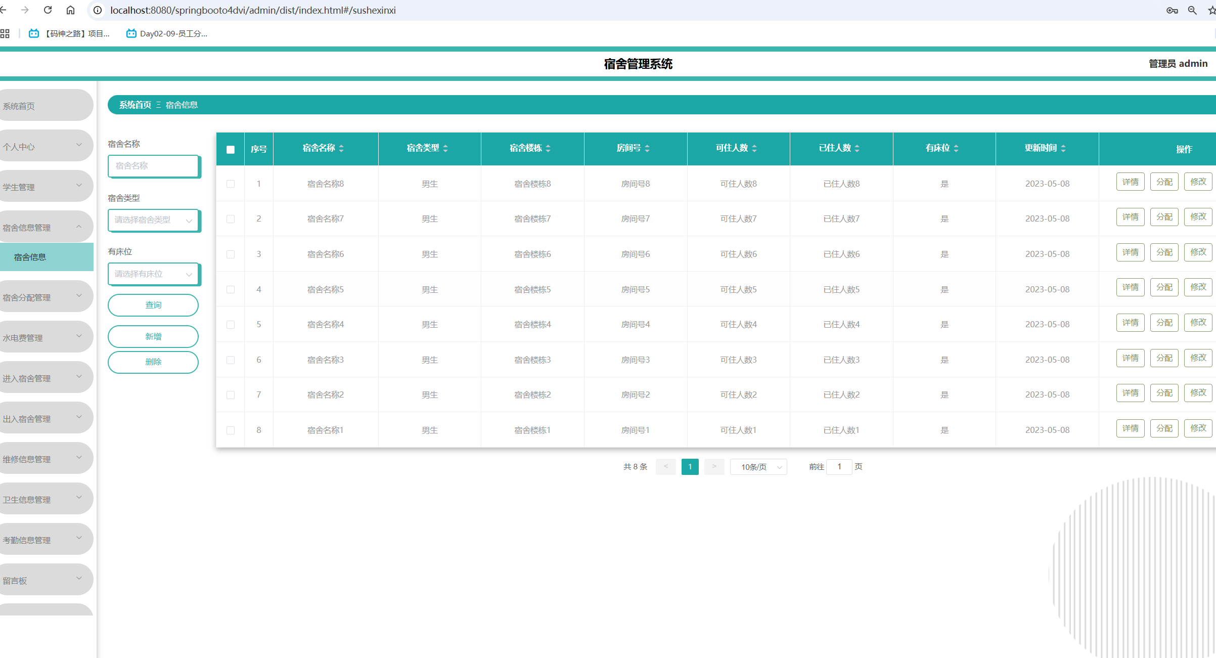
Task: Click 管理员 admin user label
Action: pos(1178,64)
